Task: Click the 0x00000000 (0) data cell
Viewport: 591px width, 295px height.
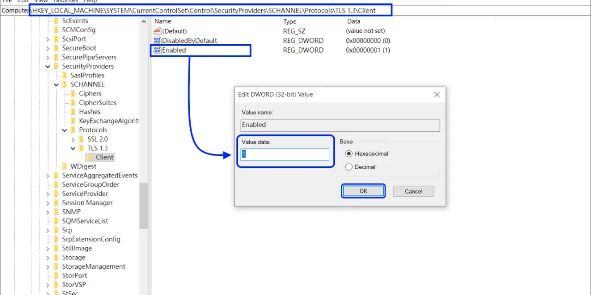Action: point(368,41)
